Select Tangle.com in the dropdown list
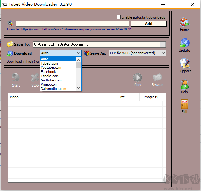The image size is (201, 191). pos(58,76)
